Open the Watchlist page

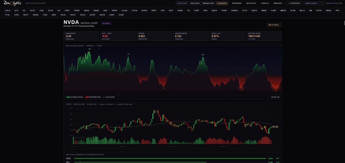251,3
